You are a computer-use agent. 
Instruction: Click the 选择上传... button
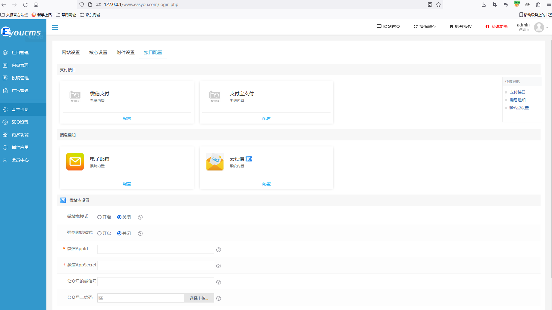pyautogui.click(x=199, y=298)
